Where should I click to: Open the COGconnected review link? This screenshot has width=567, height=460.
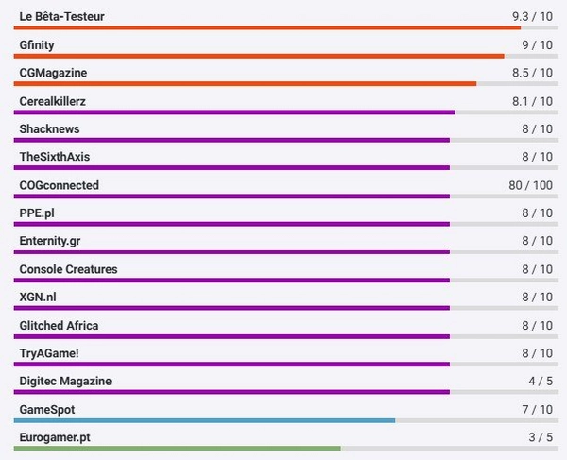click(x=59, y=185)
